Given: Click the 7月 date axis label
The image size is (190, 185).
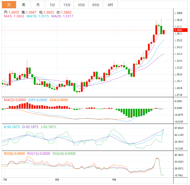Looking at the screenshot, I should coord(5,180).
